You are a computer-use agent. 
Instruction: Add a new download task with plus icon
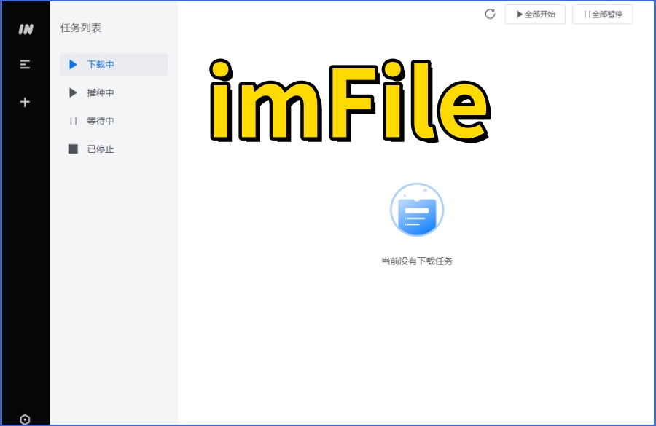point(25,102)
